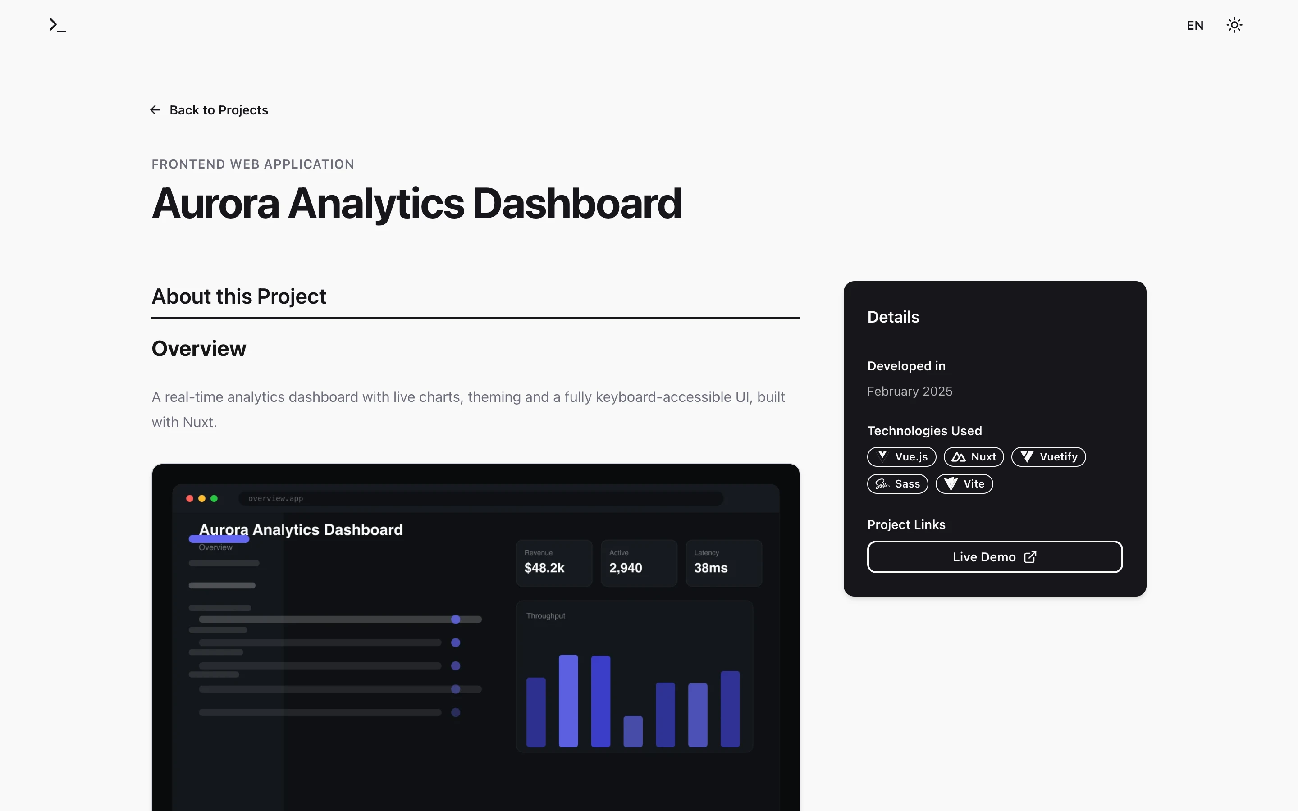Select the Sass technology chip
The width and height of the screenshot is (1298, 811).
coord(897,484)
